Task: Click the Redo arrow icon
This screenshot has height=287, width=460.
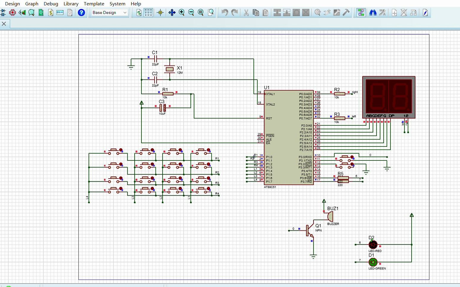Action: (x=234, y=12)
